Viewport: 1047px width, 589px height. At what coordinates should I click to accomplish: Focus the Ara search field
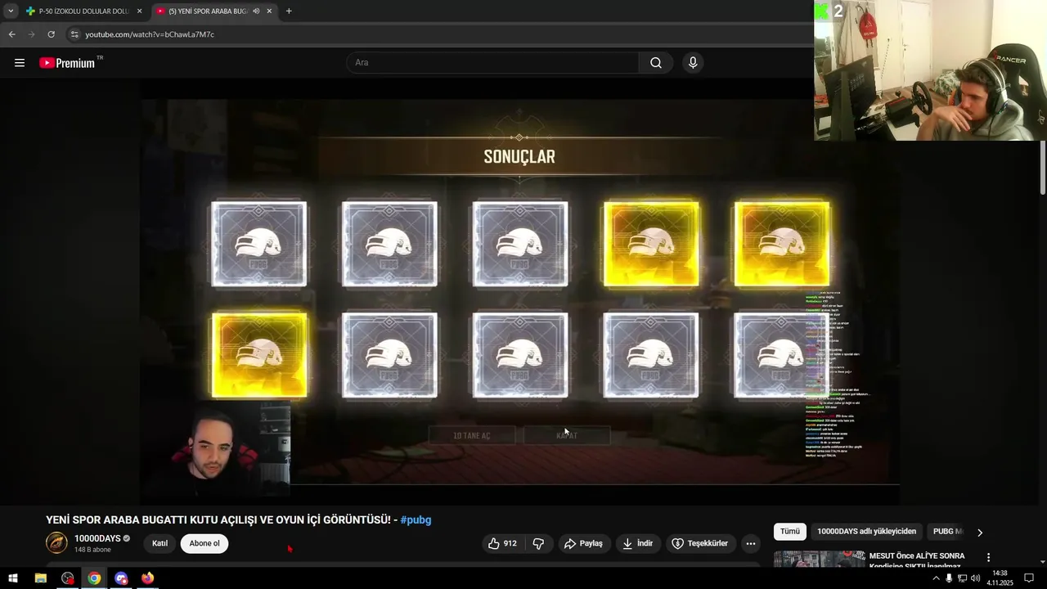(493, 63)
